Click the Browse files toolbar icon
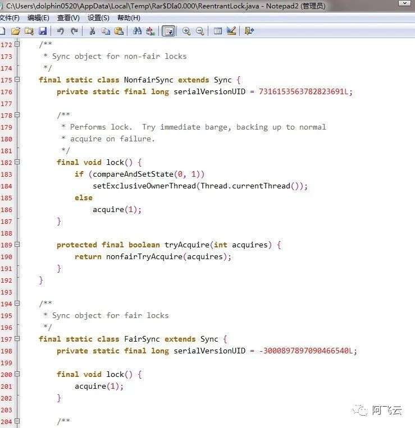 (29, 31)
